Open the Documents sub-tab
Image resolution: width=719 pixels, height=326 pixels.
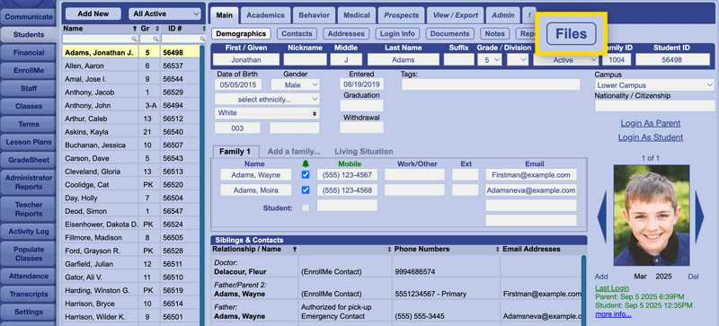[x=449, y=33]
